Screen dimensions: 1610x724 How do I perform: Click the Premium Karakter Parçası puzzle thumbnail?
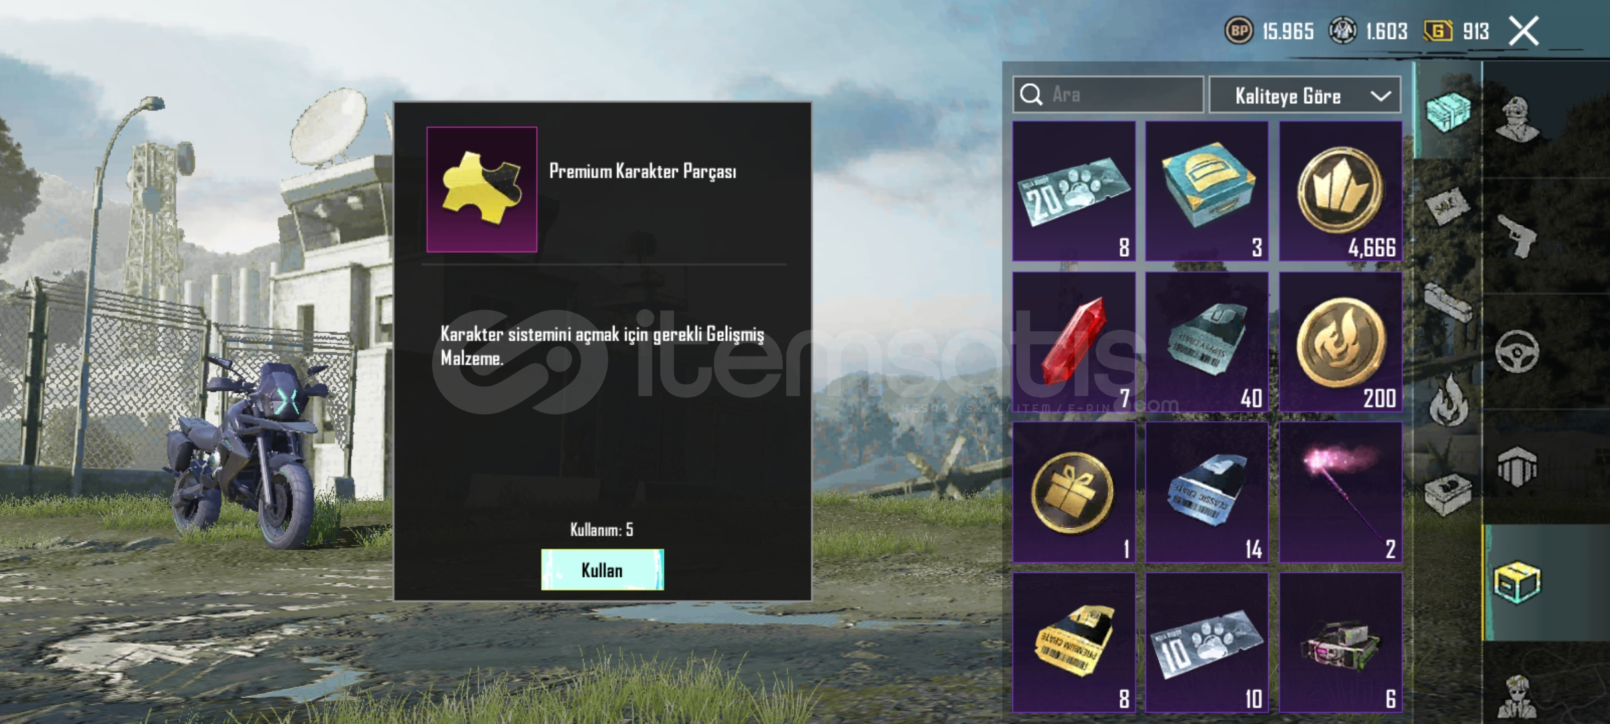pyautogui.click(x=482, y=189)
